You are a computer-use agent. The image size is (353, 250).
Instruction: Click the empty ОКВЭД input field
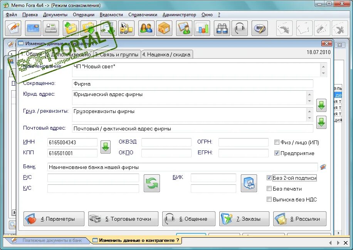coord(166,142)
